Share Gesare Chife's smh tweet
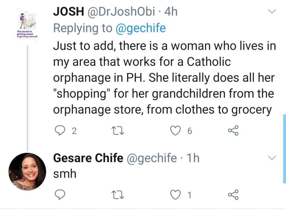 (x=233, y=194)
